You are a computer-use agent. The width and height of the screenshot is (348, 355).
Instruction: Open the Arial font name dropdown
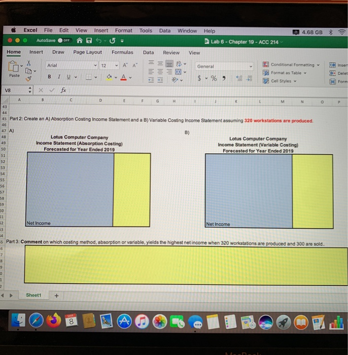pos(95,65)
